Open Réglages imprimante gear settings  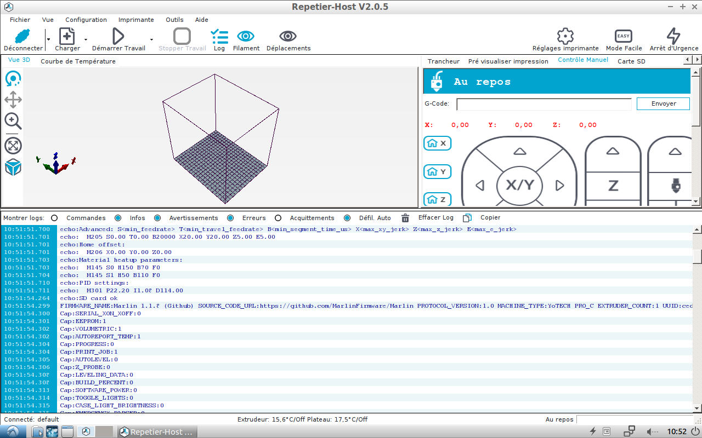pyautogui.click(x=565, y=37)
